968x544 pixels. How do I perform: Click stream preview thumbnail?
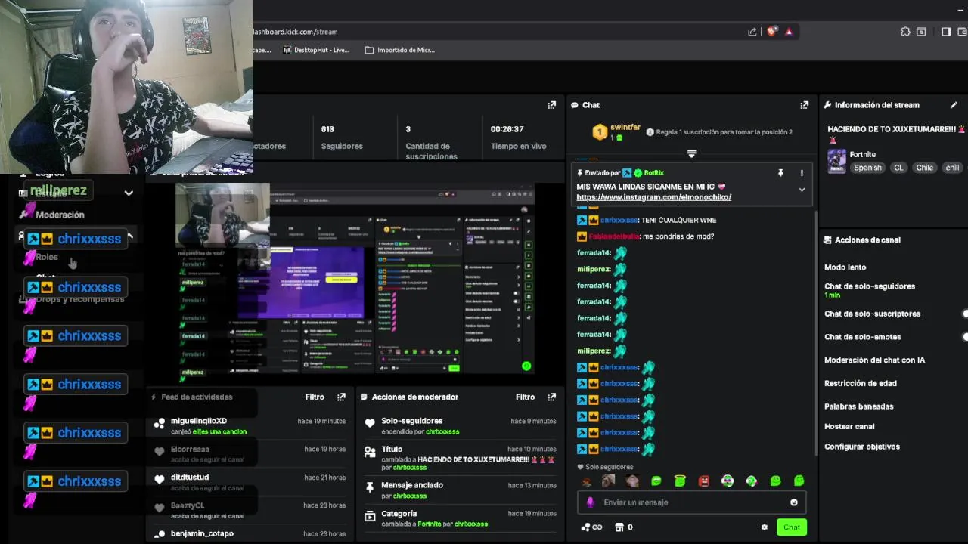pyautogui.click(x=355, y=278)
